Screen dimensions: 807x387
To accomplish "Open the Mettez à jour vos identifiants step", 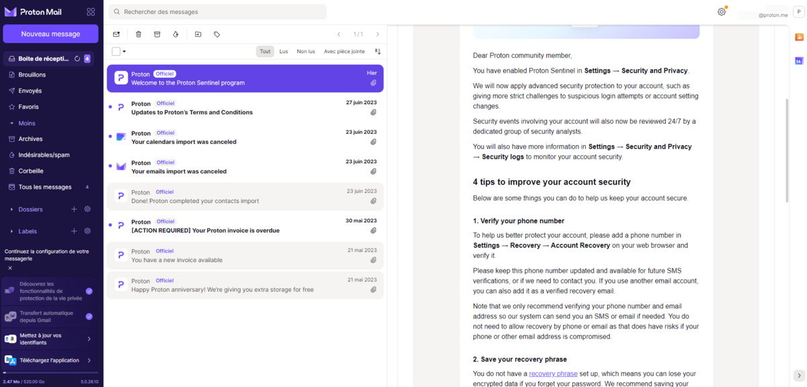I will coord(49,339).
